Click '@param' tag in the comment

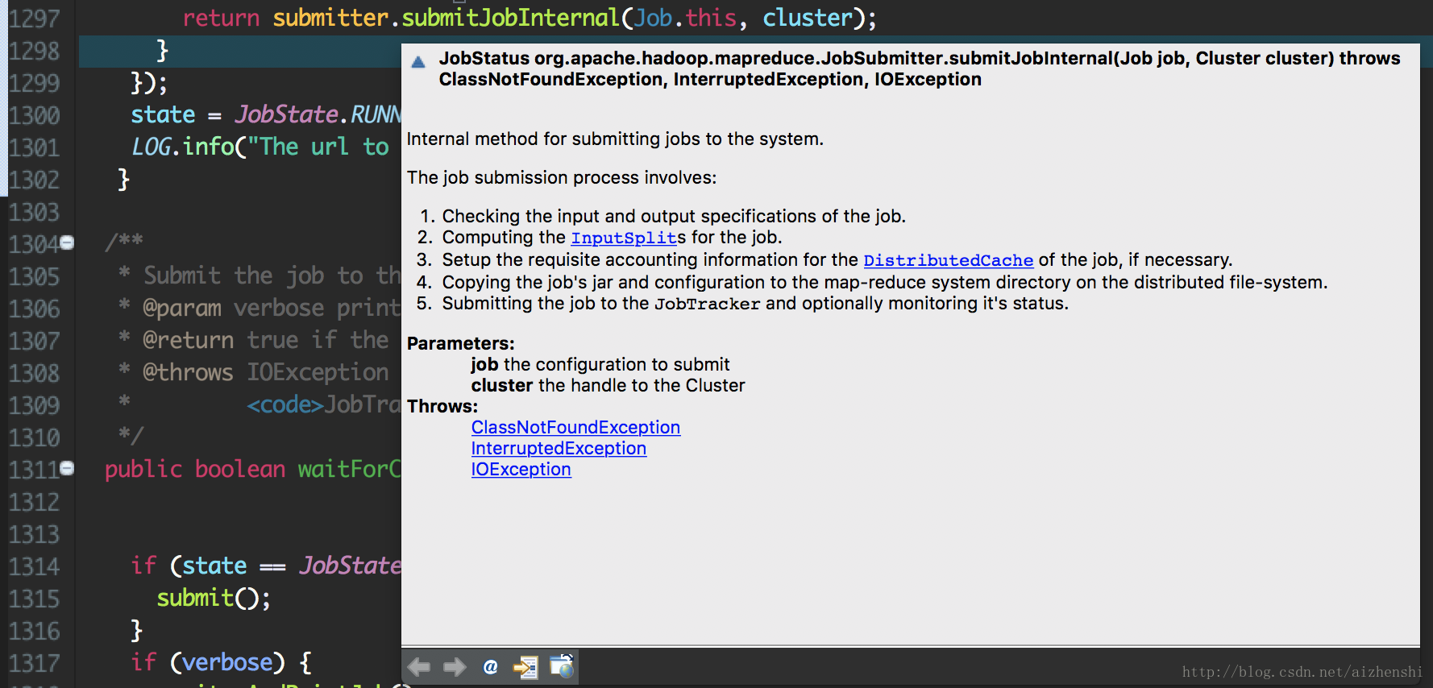tap(182, 308)
